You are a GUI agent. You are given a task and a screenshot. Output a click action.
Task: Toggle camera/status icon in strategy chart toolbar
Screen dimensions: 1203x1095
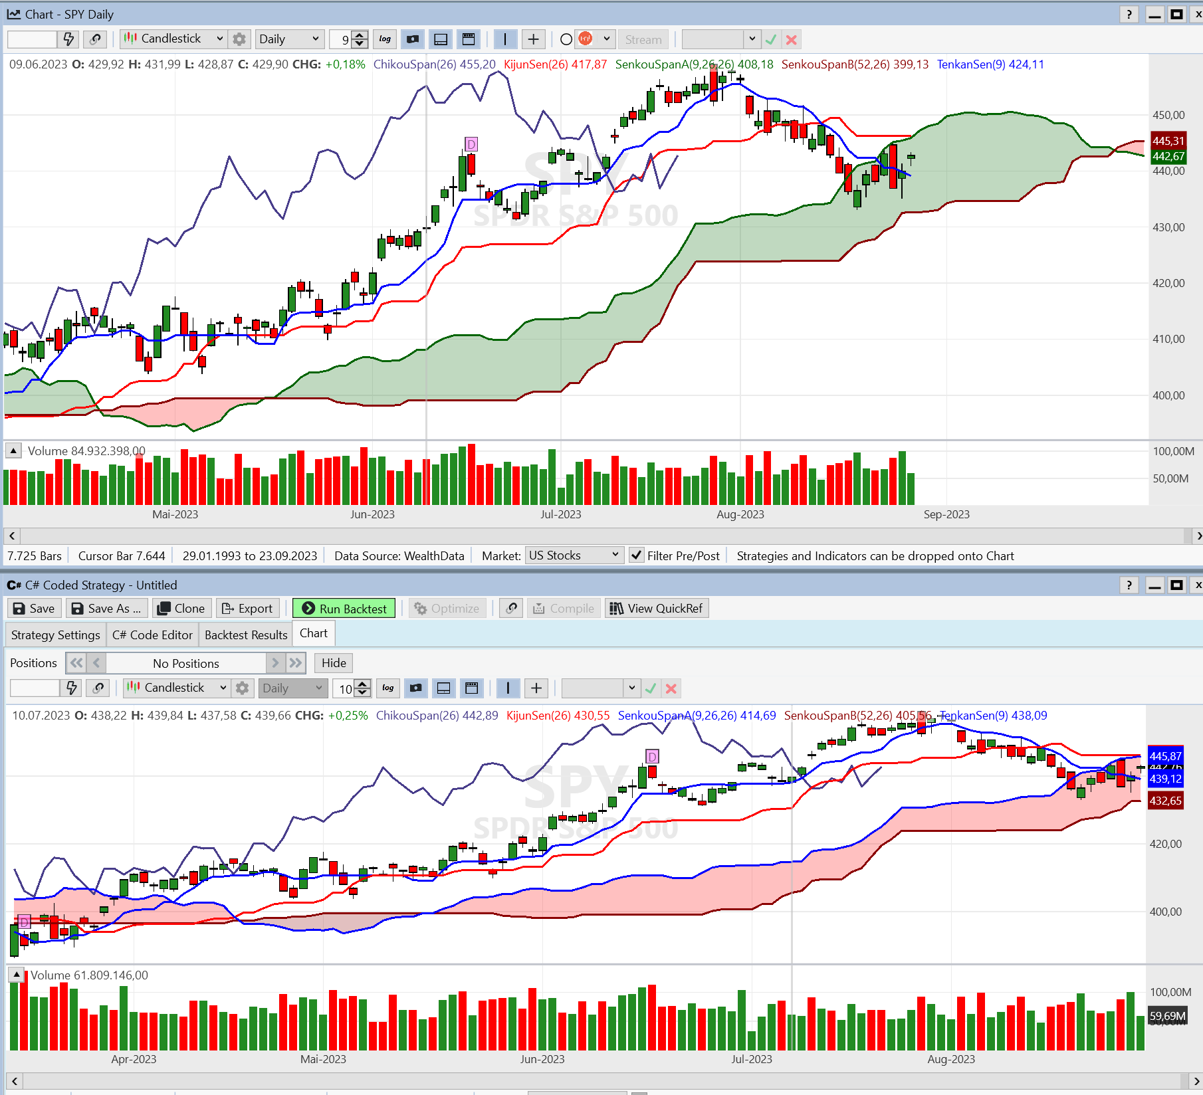pos(416,688)
